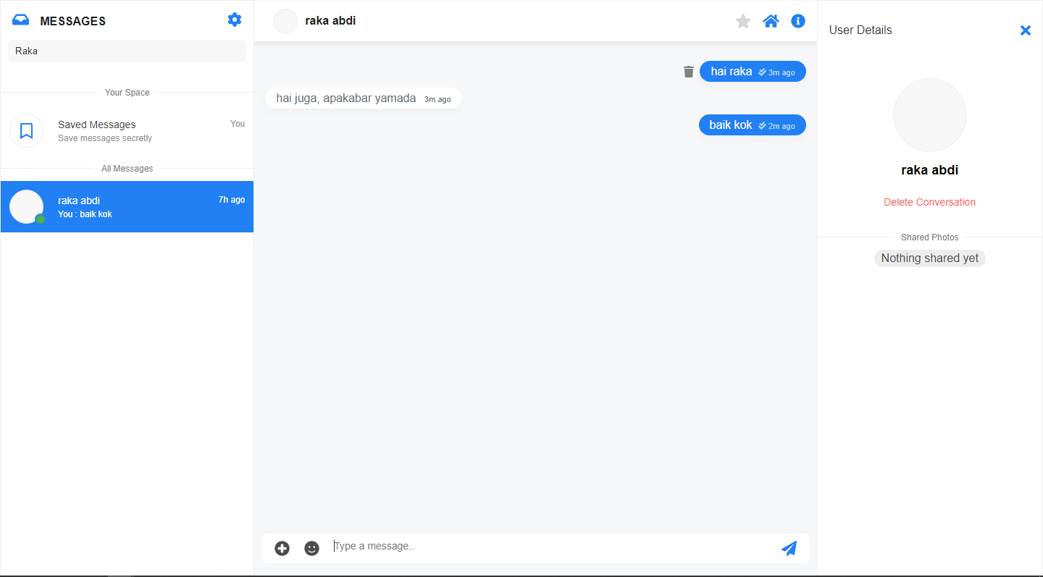Image resolution: width=1043 pixels, height=577 pixels.
Task: Delete the 'hai raka' message with trash icon
Action: (x=689, y=72)
